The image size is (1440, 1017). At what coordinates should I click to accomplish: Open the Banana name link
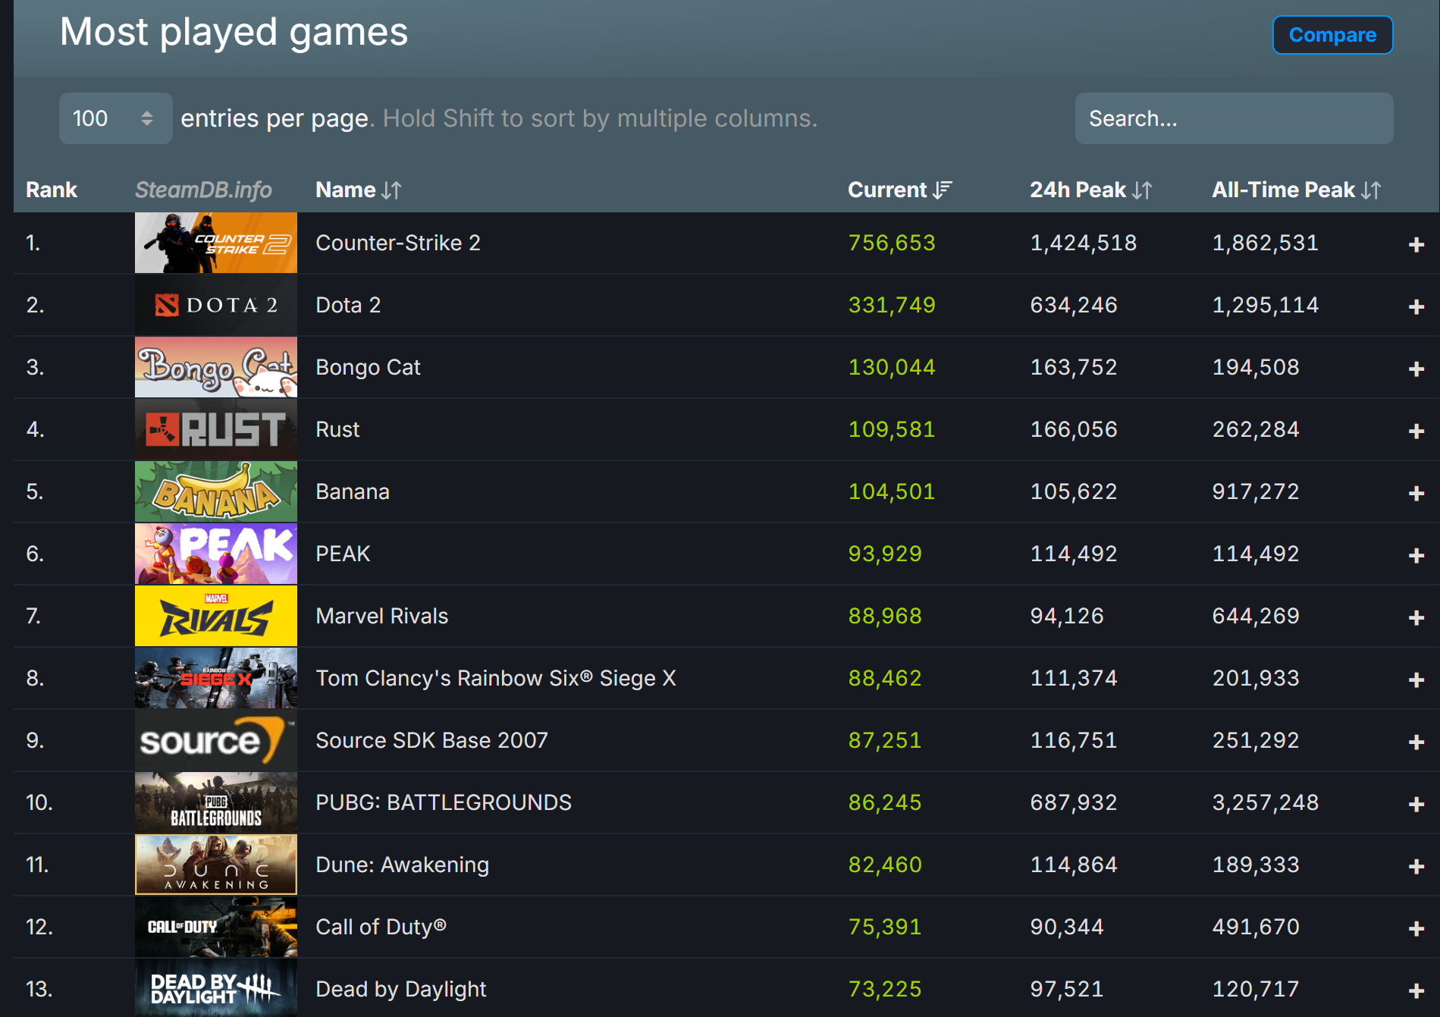coord(353,491)
